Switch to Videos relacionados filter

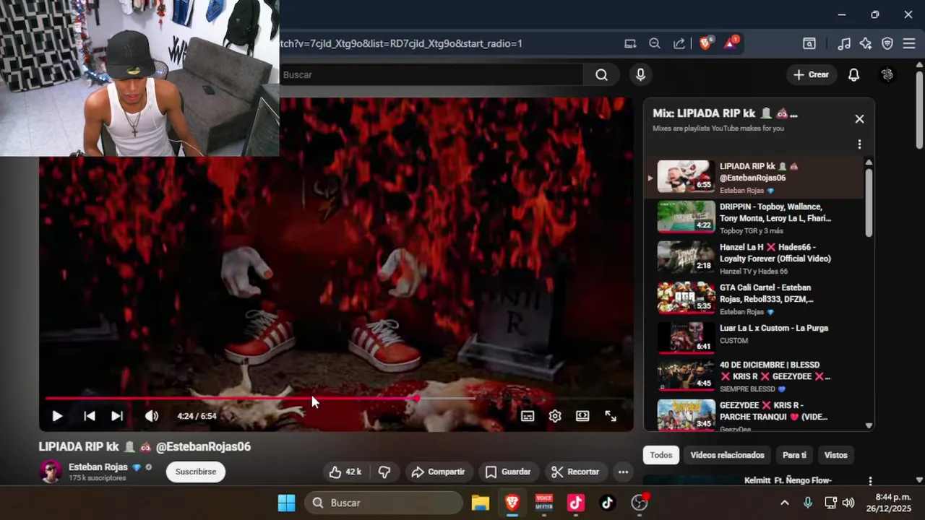727,455
